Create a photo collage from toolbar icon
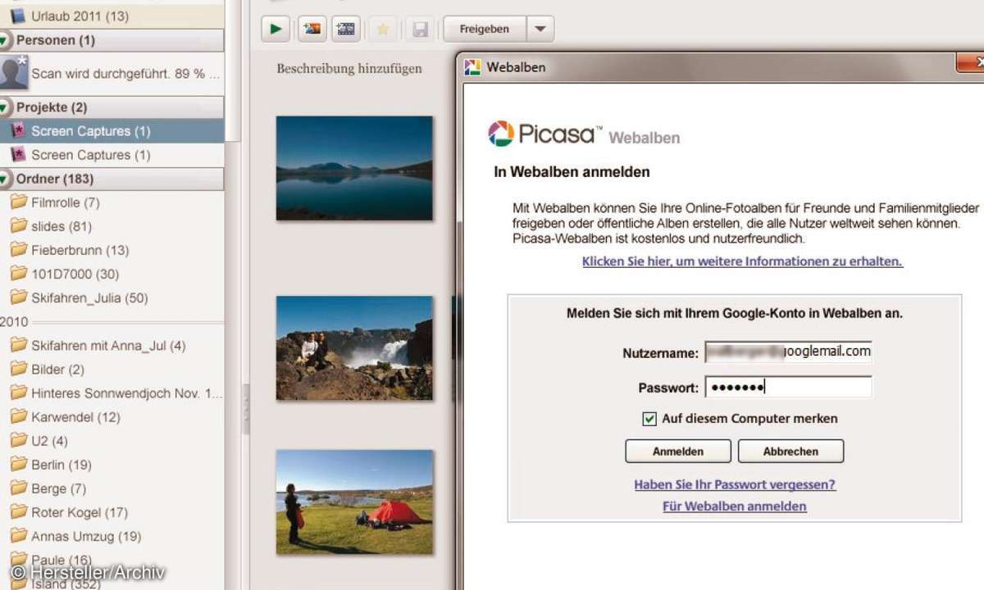The height and width of the screenshot is (590, 984). click(x=312, y=29)
